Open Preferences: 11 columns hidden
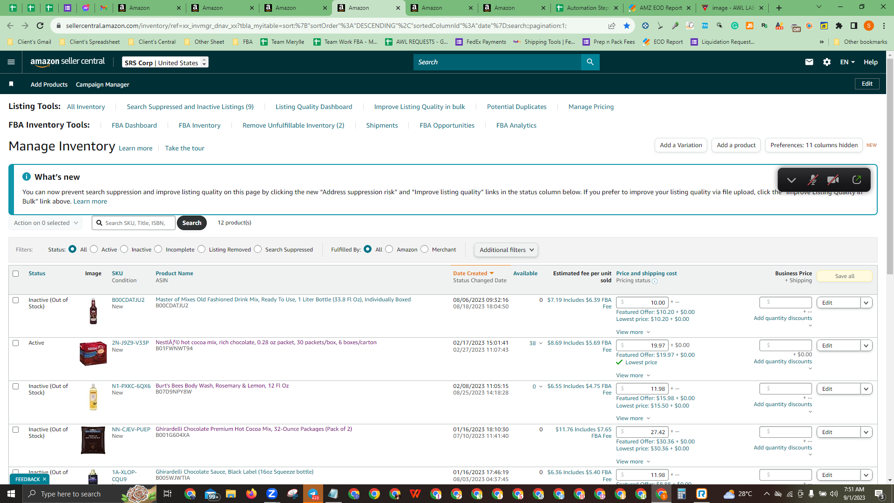The height and width of the screenshot is (503, 894). coord(814,145)
